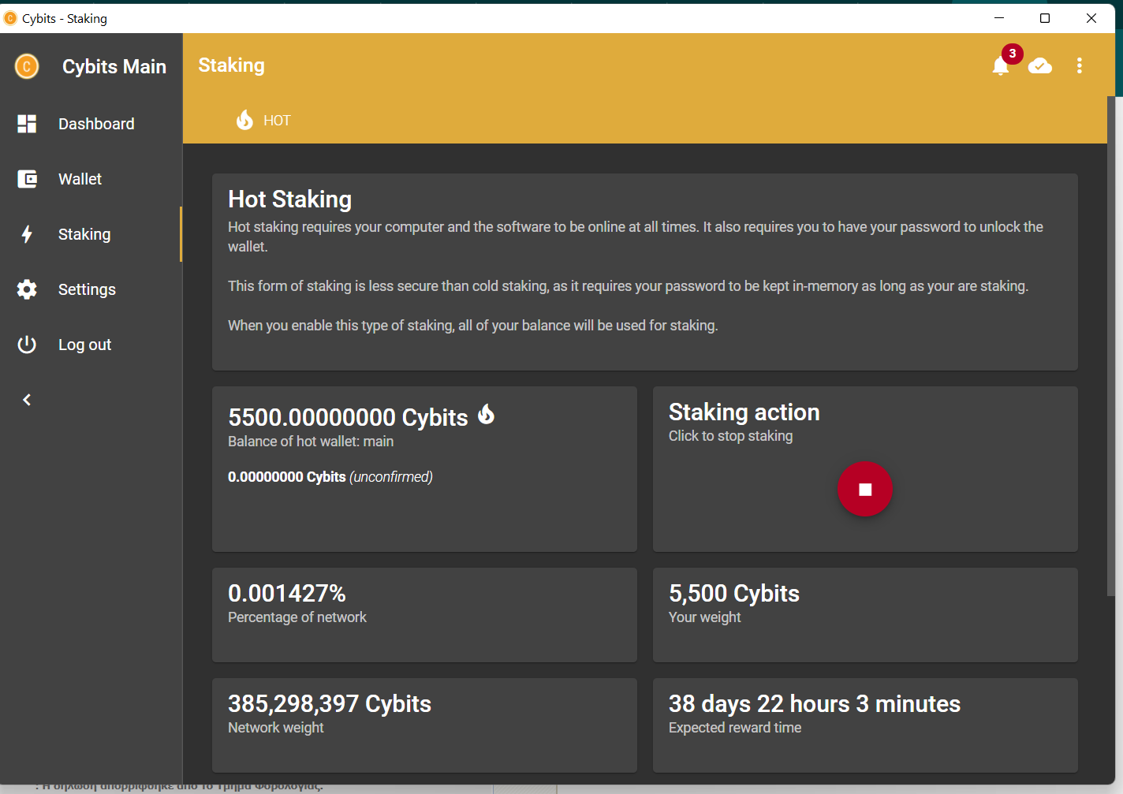Click the expected reward time card
Screen dimensions: 1123x794
pyautogui.click(x=865, y=725)
